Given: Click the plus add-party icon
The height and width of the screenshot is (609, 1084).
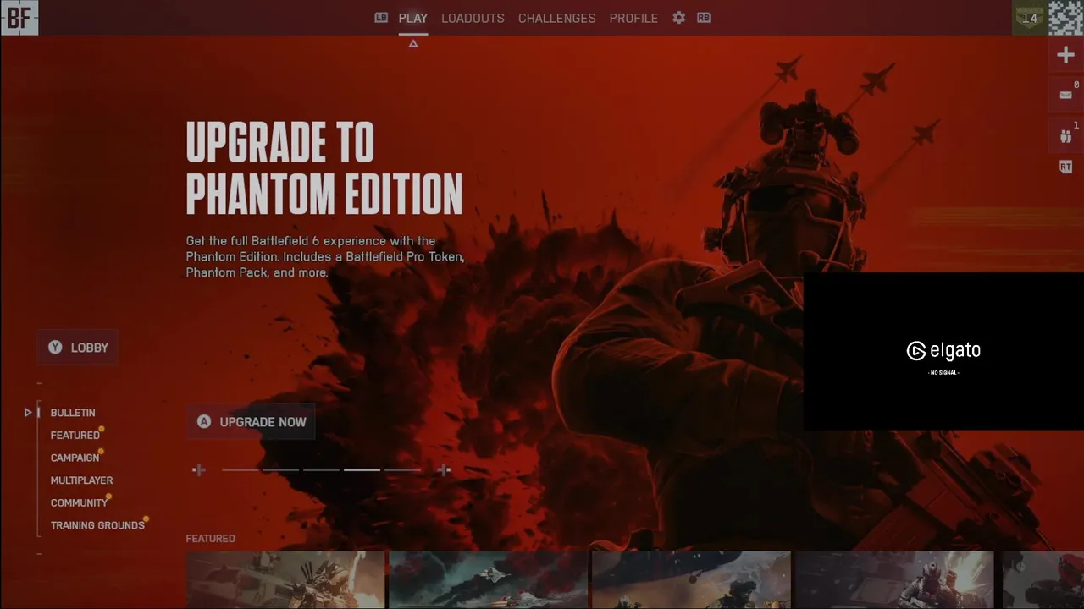Looking at the screenshot, I should pyautogui.click(x=1065, y=55).
